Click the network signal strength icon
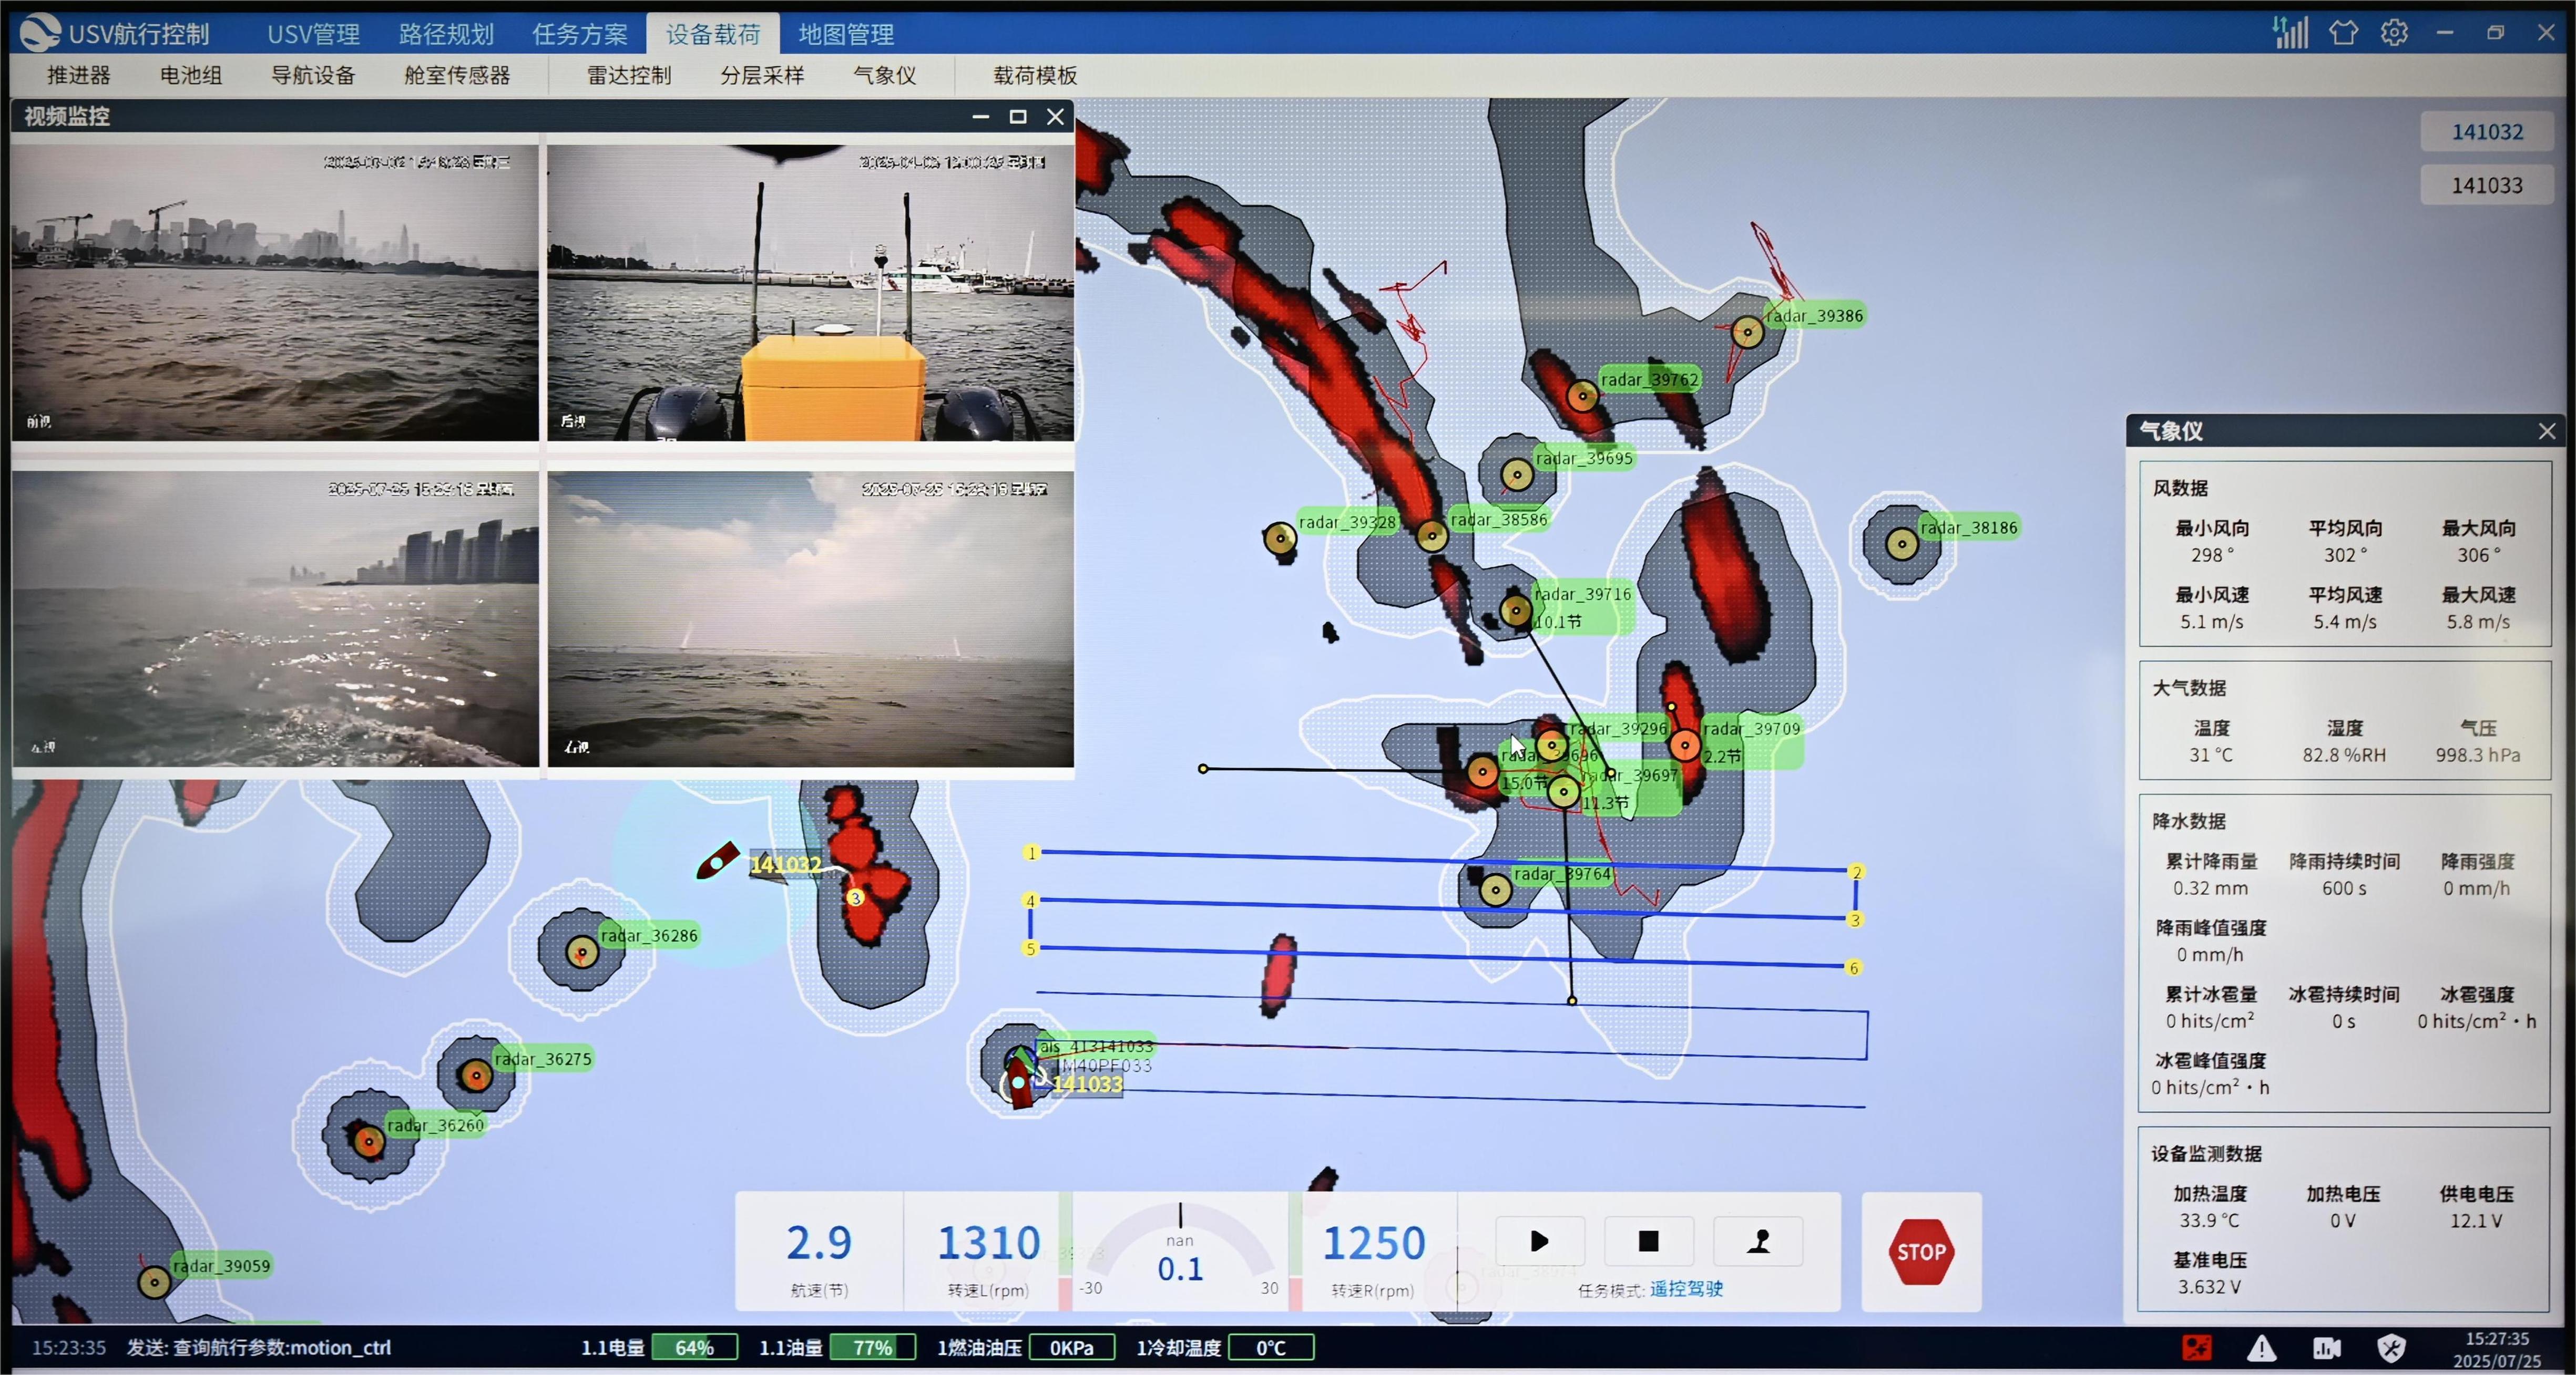The image size is (2576, 1375). point(2290,33)
